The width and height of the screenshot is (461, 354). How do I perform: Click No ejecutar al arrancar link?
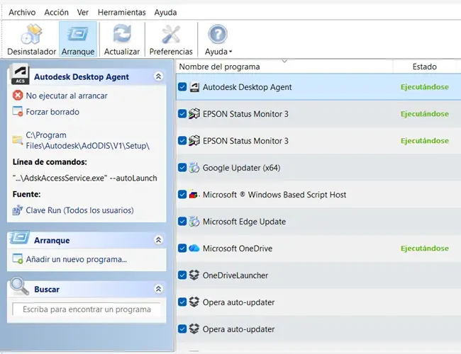67,96
